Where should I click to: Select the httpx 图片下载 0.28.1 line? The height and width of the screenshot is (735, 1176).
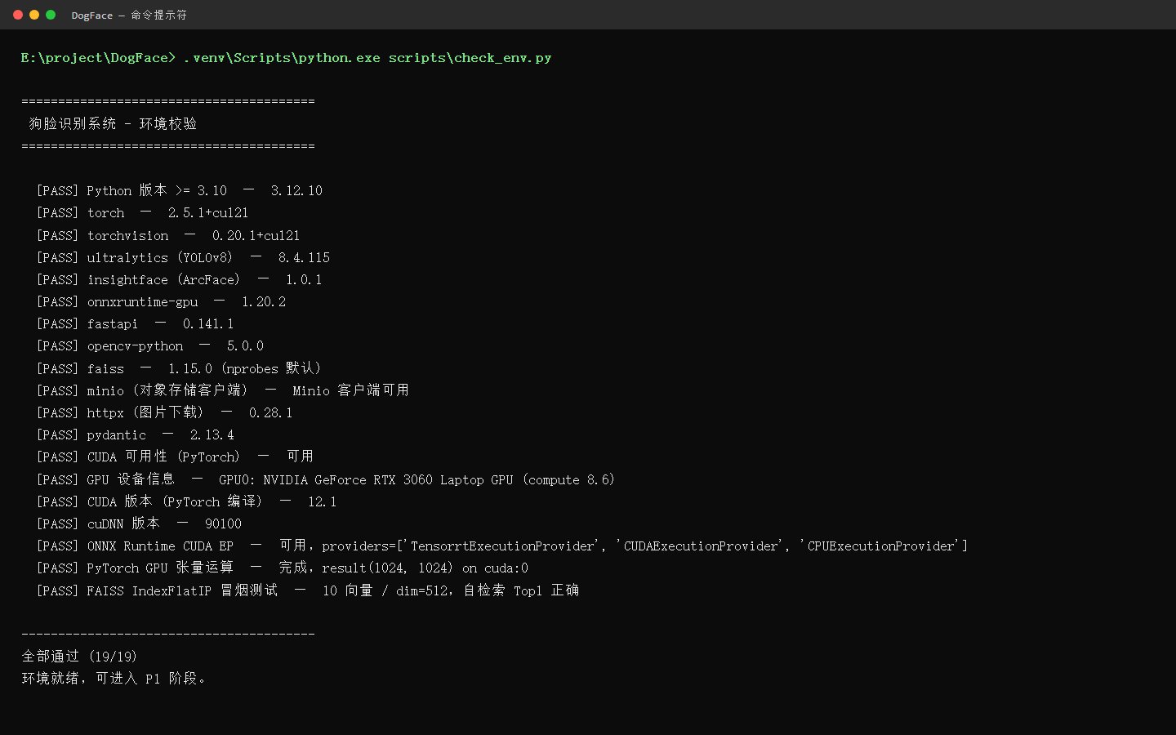coord(164,412)
